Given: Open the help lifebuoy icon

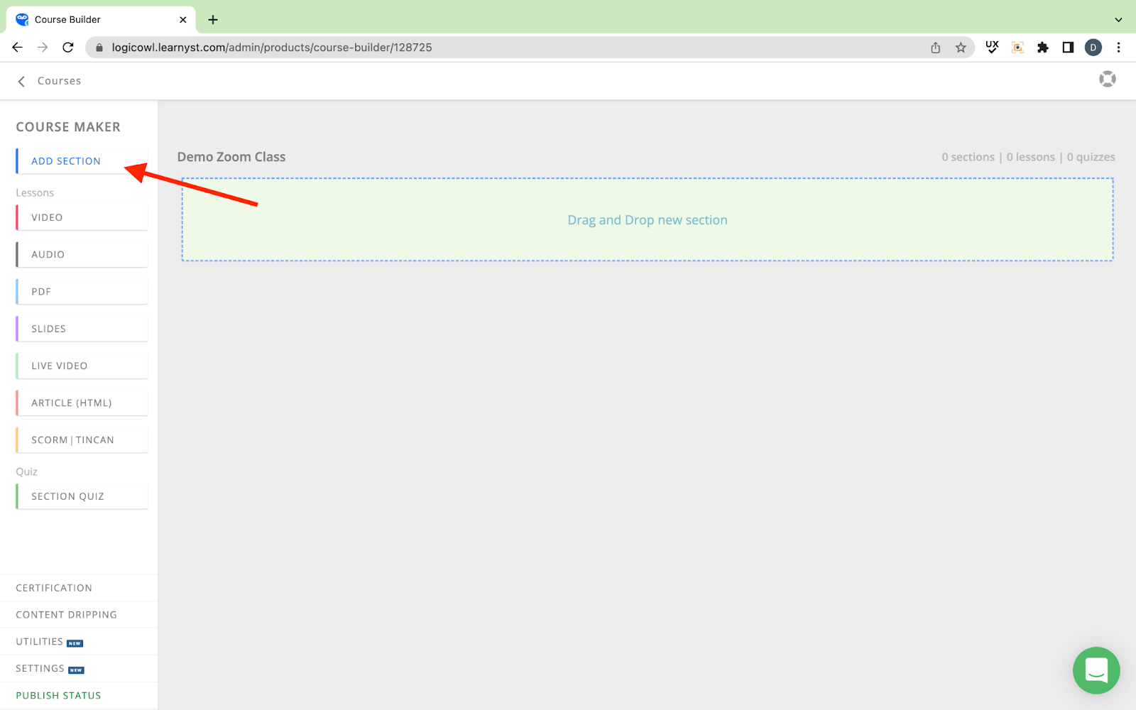Looking at the screenshot, I should [x=1107, y=80].
